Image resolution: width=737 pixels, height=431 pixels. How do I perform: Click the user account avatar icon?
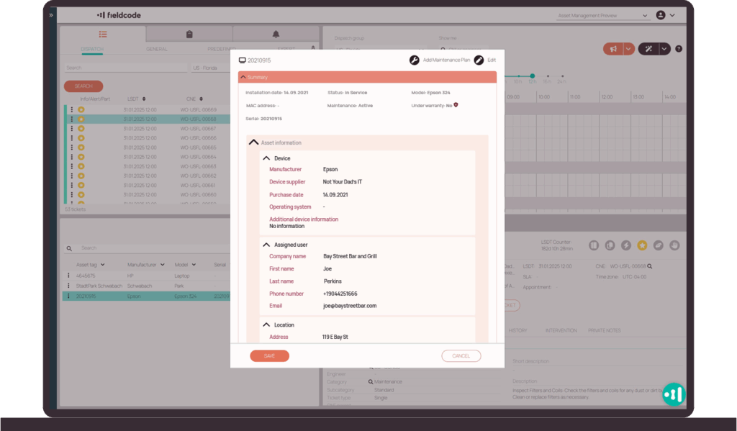point(661,15)
